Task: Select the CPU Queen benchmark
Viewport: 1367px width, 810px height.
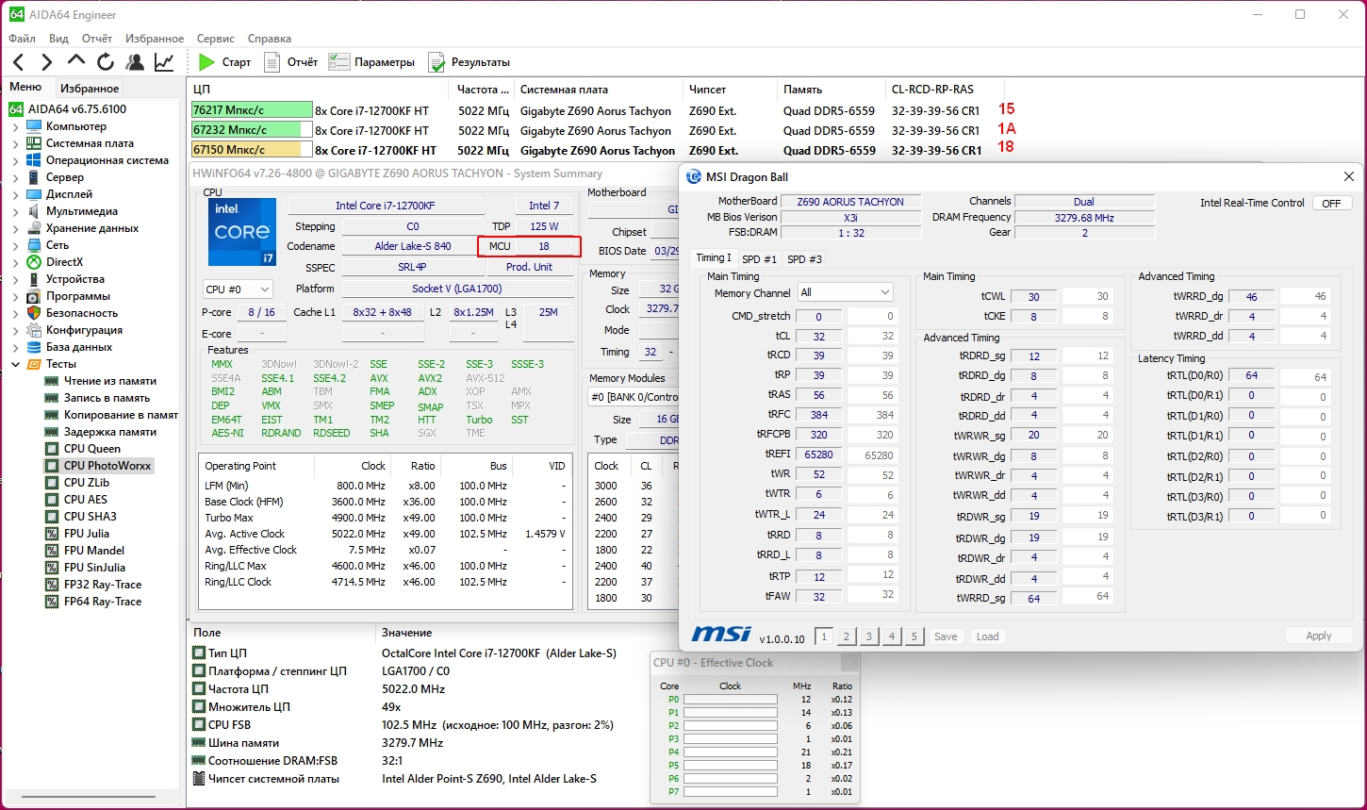Action: click(x=91, y=449)
